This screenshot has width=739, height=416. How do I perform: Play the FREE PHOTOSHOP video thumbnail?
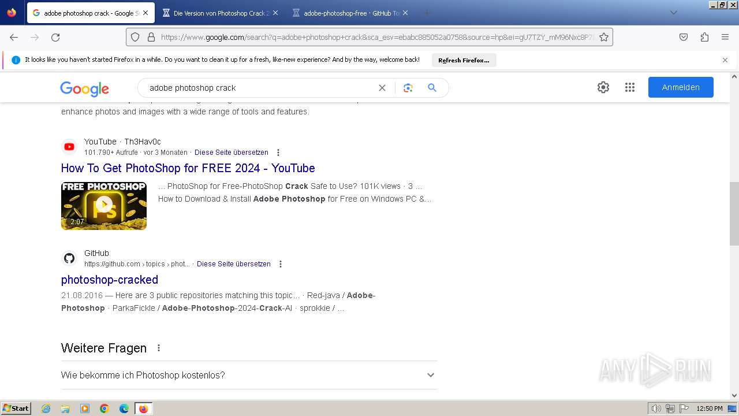(104, 206)
